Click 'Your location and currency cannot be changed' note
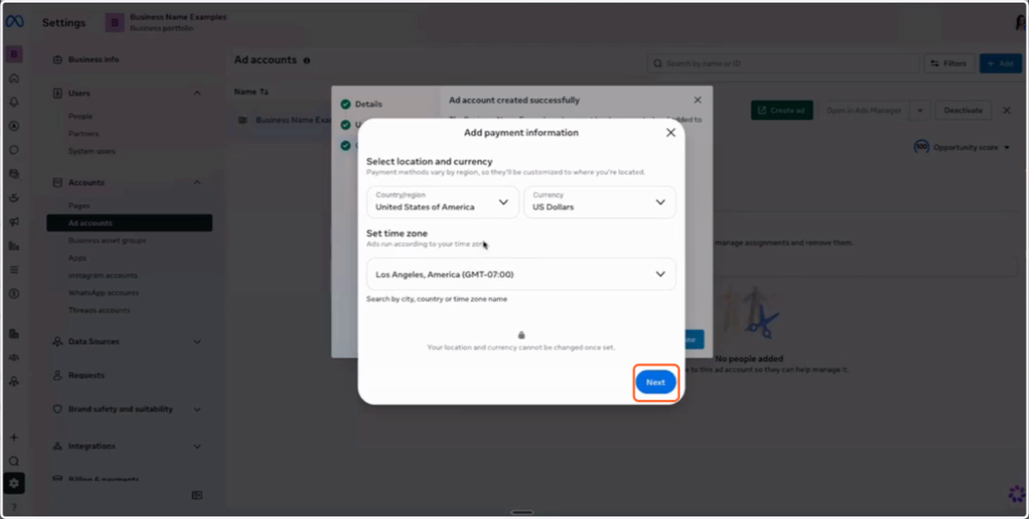1029x519 pixels. [x=521, y=347]
